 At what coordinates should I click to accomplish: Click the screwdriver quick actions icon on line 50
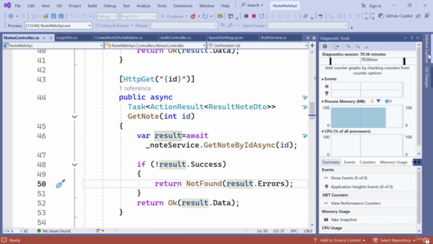click(x=60, y=184)
